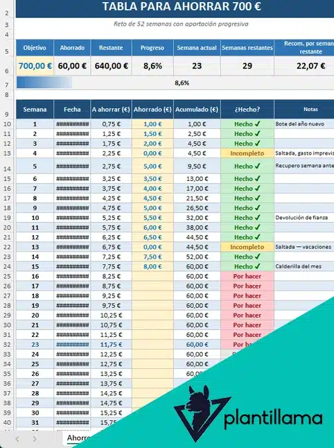Click Semana cell 23 highlighted blue
Viewport: 334px width, 448px height.
click(x=35, y=345)
